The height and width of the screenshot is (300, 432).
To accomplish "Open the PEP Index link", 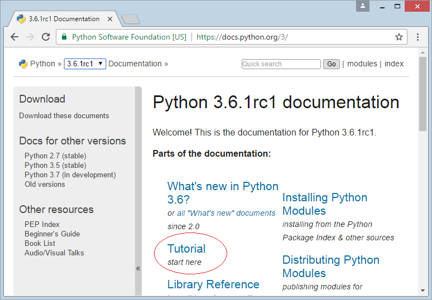I will click(42, 224).
